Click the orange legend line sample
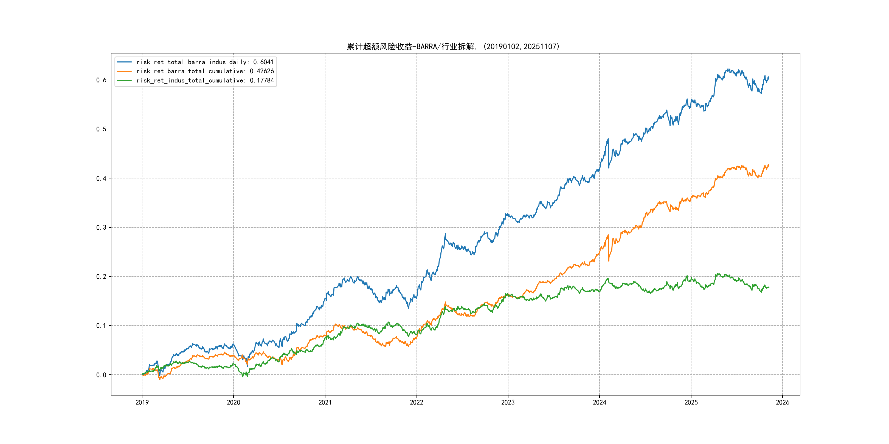This screenshot has height=444, width=889. 124,71
